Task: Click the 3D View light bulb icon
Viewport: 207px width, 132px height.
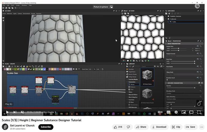Action: (x=3, y=21)
